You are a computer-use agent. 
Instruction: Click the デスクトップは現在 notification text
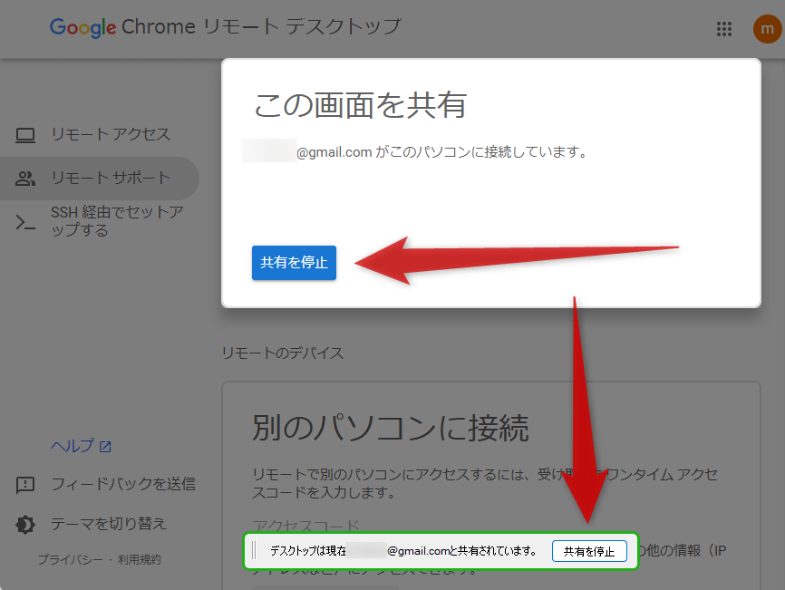(403, 551)
